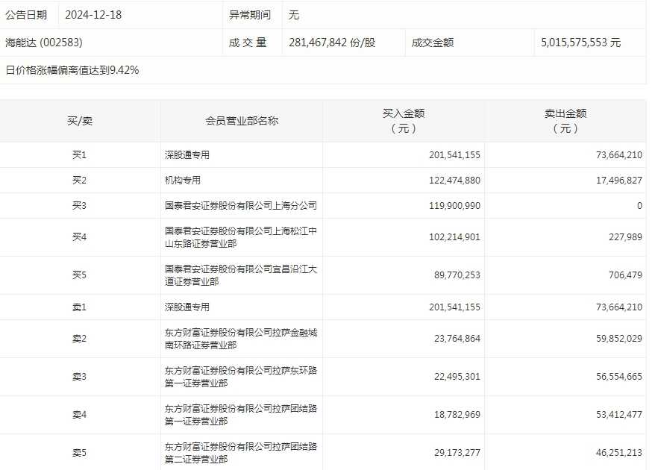This screenshot has width=652, height=470.
Task: Click the 成交量 value 281,467,842 份/股
Action: click(332, 43)
